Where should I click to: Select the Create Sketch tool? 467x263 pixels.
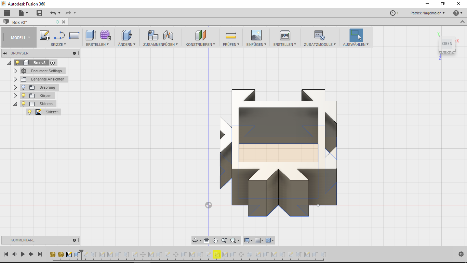44,34
